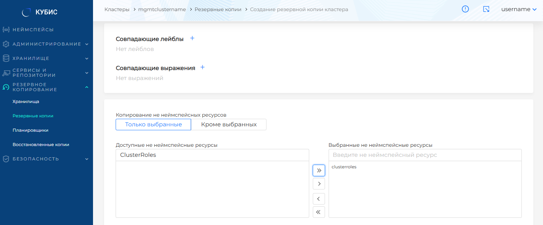This screenshot has width=543, height=225.
Task: Add a matching label with plus icon
Action: [x=192, y=38]
